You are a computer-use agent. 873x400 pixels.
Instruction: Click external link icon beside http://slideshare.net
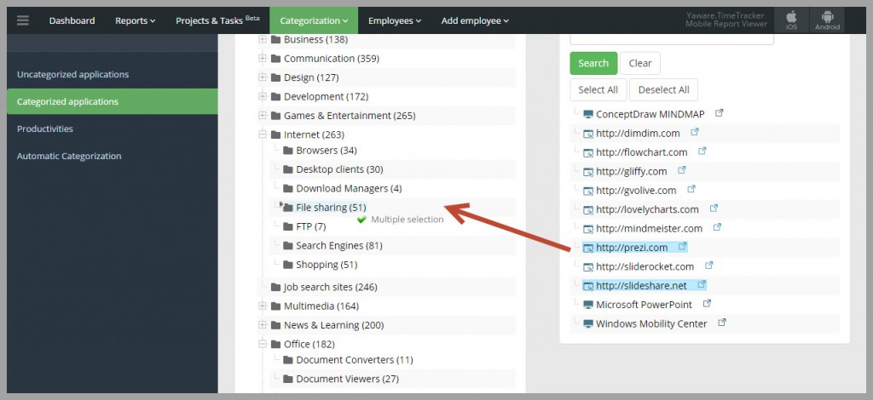click(702, 284)
